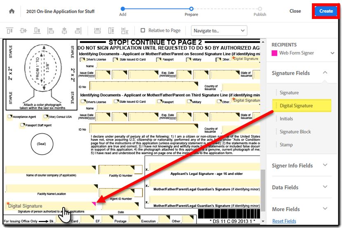Select the Signature Block field type
The width and height of the screenshot is (342, 228).
(302, 132)
